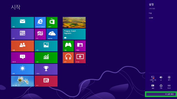Open the brightness sun control

point(169,78)
